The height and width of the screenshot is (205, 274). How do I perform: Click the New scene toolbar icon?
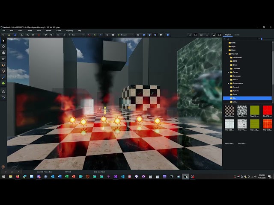(3, 35)
